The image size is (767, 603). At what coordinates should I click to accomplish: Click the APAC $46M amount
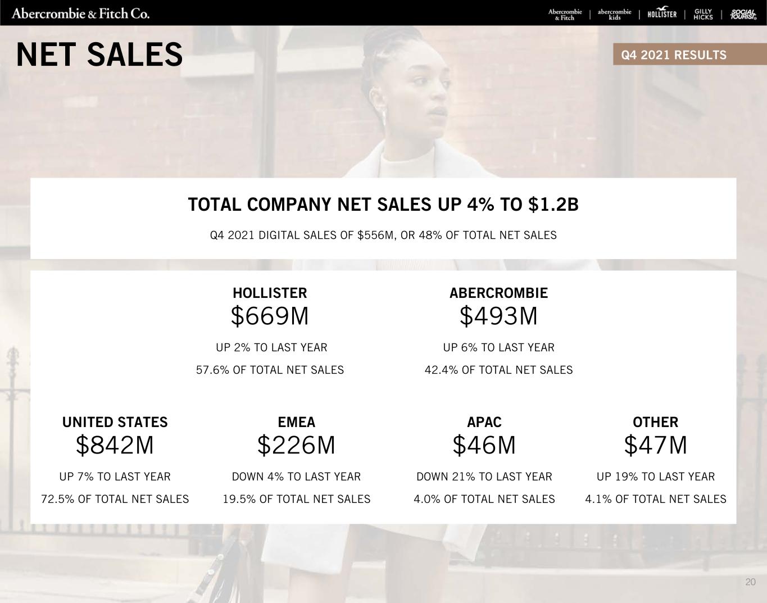pos(484,446)
